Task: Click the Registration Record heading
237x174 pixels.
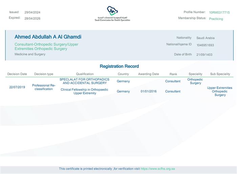Action: point(119,66)
